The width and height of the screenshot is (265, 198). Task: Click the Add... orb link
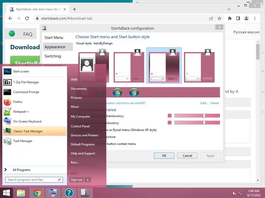204,103
